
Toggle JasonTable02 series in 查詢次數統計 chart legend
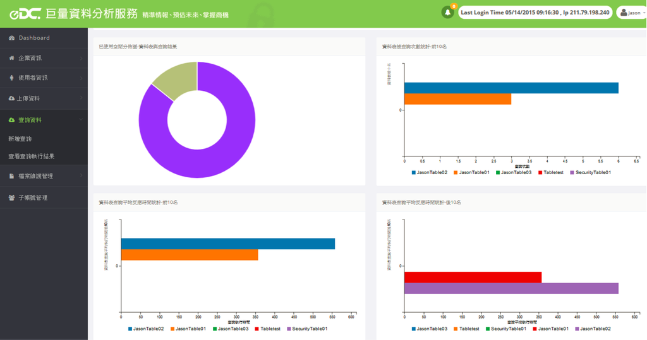429,172
